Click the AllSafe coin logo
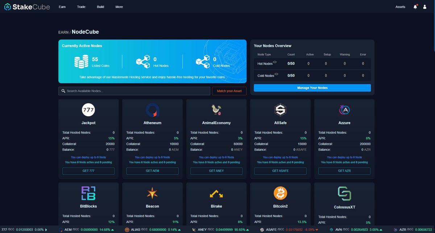 click(x=281, y=109)
